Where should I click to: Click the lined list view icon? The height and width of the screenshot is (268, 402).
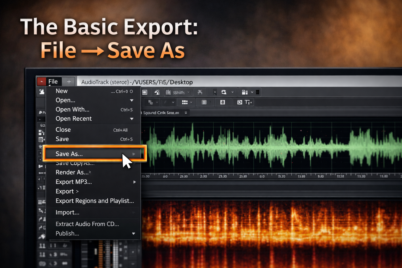tap(204, 102)
